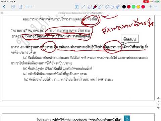Add a new page with the page-plus icon
The height and width of the screenshot is (121, 161).
click(20, 7)
